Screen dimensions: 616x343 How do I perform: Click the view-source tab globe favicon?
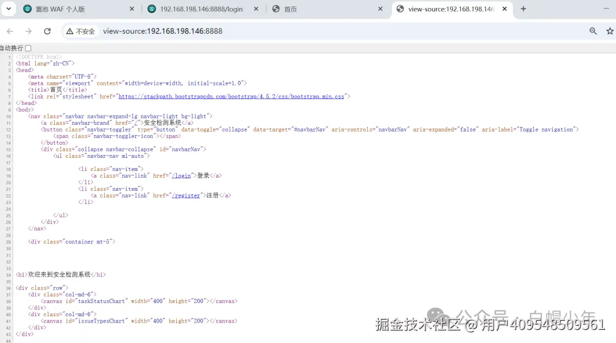click(400, 9)
